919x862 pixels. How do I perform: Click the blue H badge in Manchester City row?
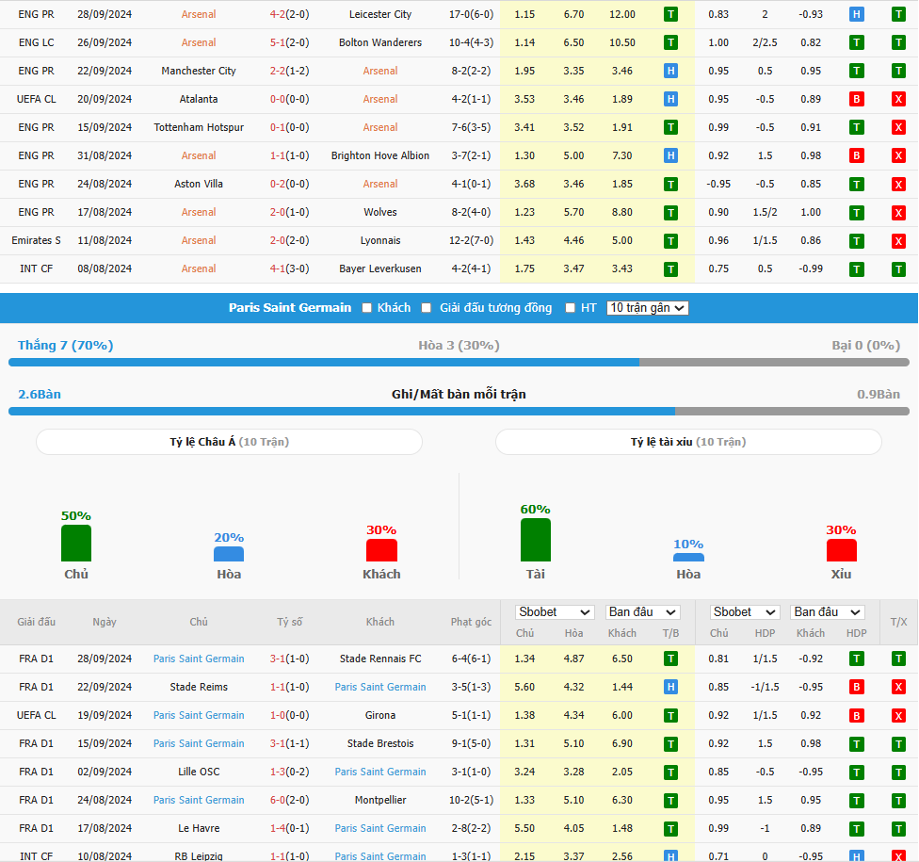[x=670, y=71]
